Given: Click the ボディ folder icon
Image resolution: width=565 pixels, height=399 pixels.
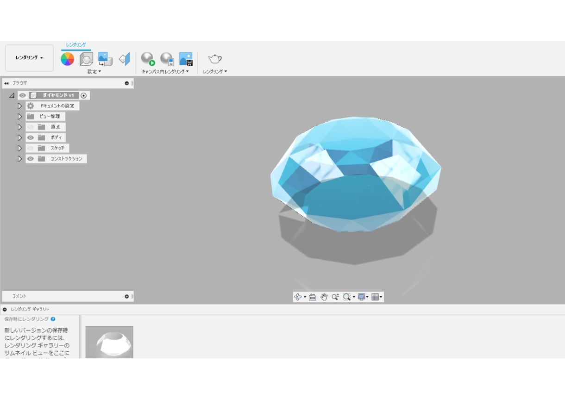Looking at the screenshot, I should [x=42, y=137].
